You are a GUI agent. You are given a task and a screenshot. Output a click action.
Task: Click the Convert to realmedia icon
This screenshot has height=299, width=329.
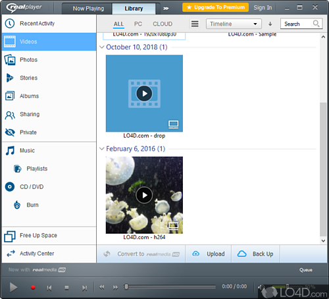107,254
